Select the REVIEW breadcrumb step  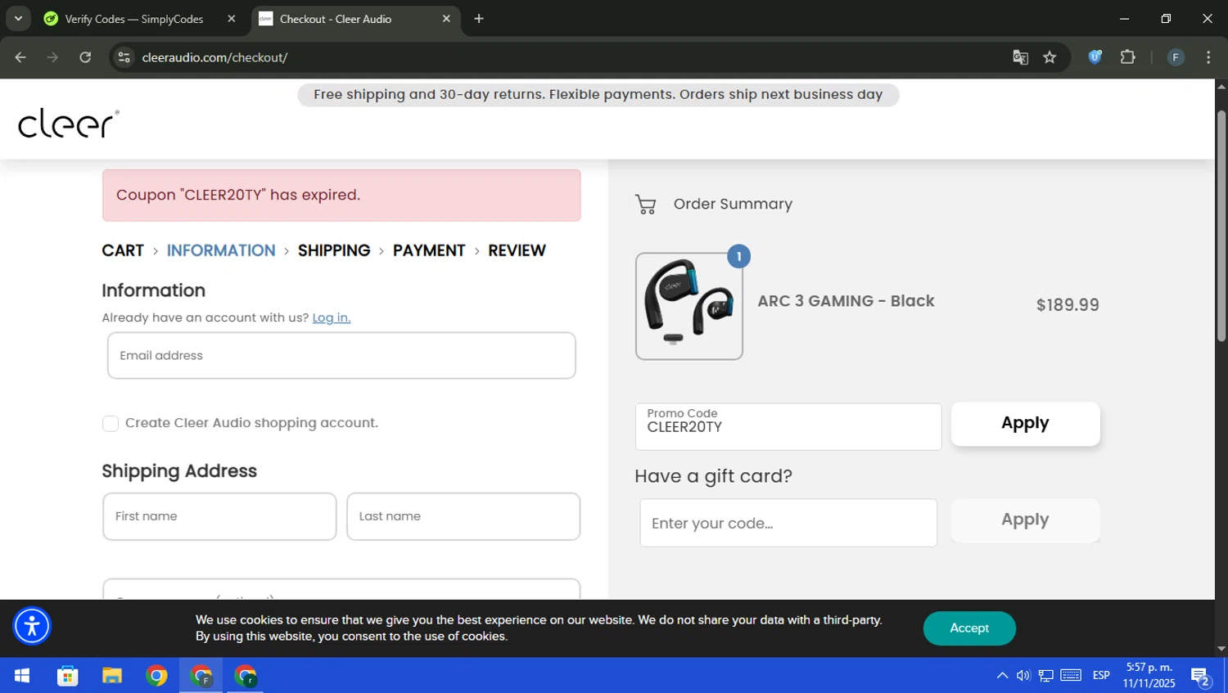pos(517,250)
